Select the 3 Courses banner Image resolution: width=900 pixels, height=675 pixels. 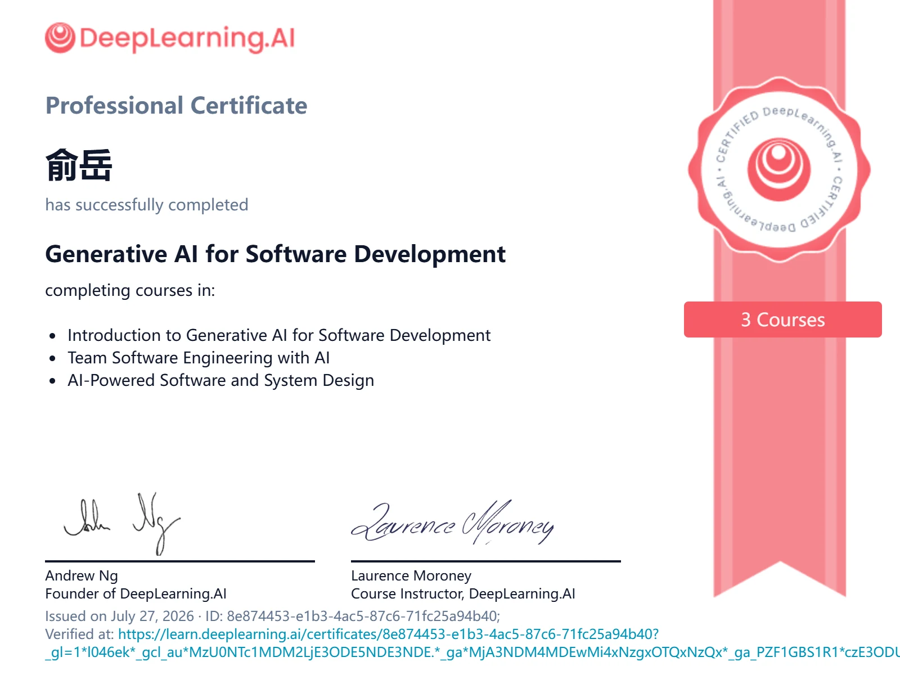783,319
